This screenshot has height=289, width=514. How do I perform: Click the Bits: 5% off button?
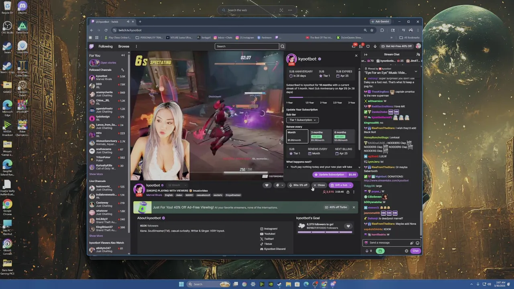[298, 185]
